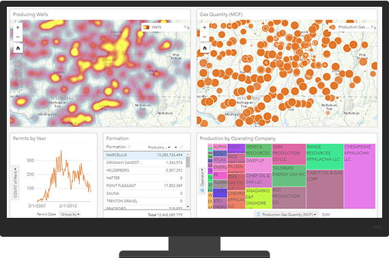Select the TRENTON GRAVEL table row
Screen dimensions: 389x258
point(145,201)
